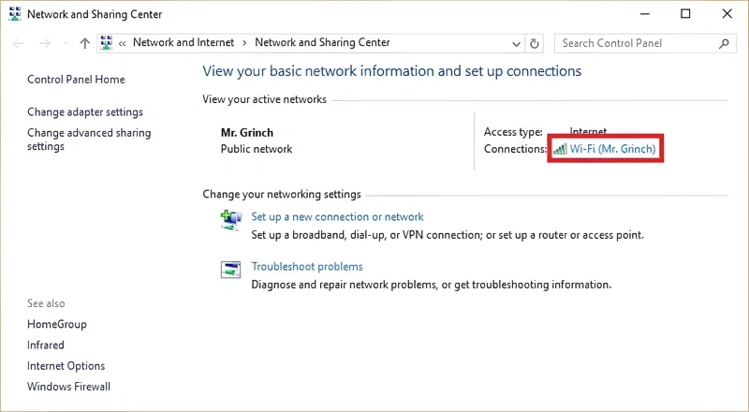Open the recent locations dropdown arrow
Image resolution: width=749 pixels, height=412 pixels.
(66, 43)
